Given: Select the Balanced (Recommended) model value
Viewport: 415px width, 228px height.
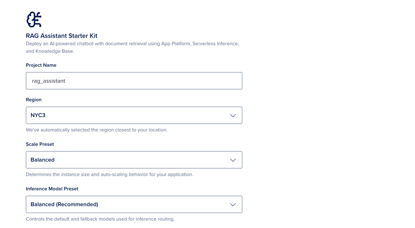Looking at the screenshot, I should tap(64, 204).
